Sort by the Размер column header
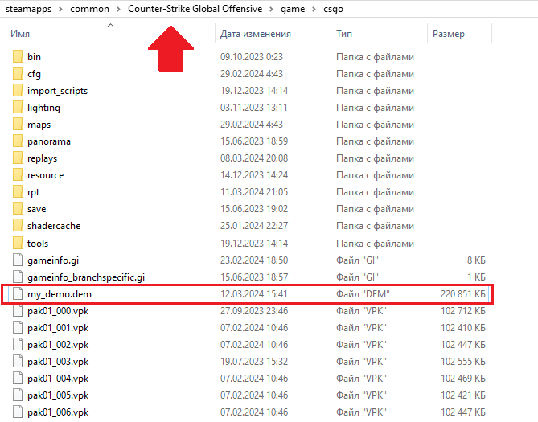This screenshot has height=422, width=538. [449, 34]
